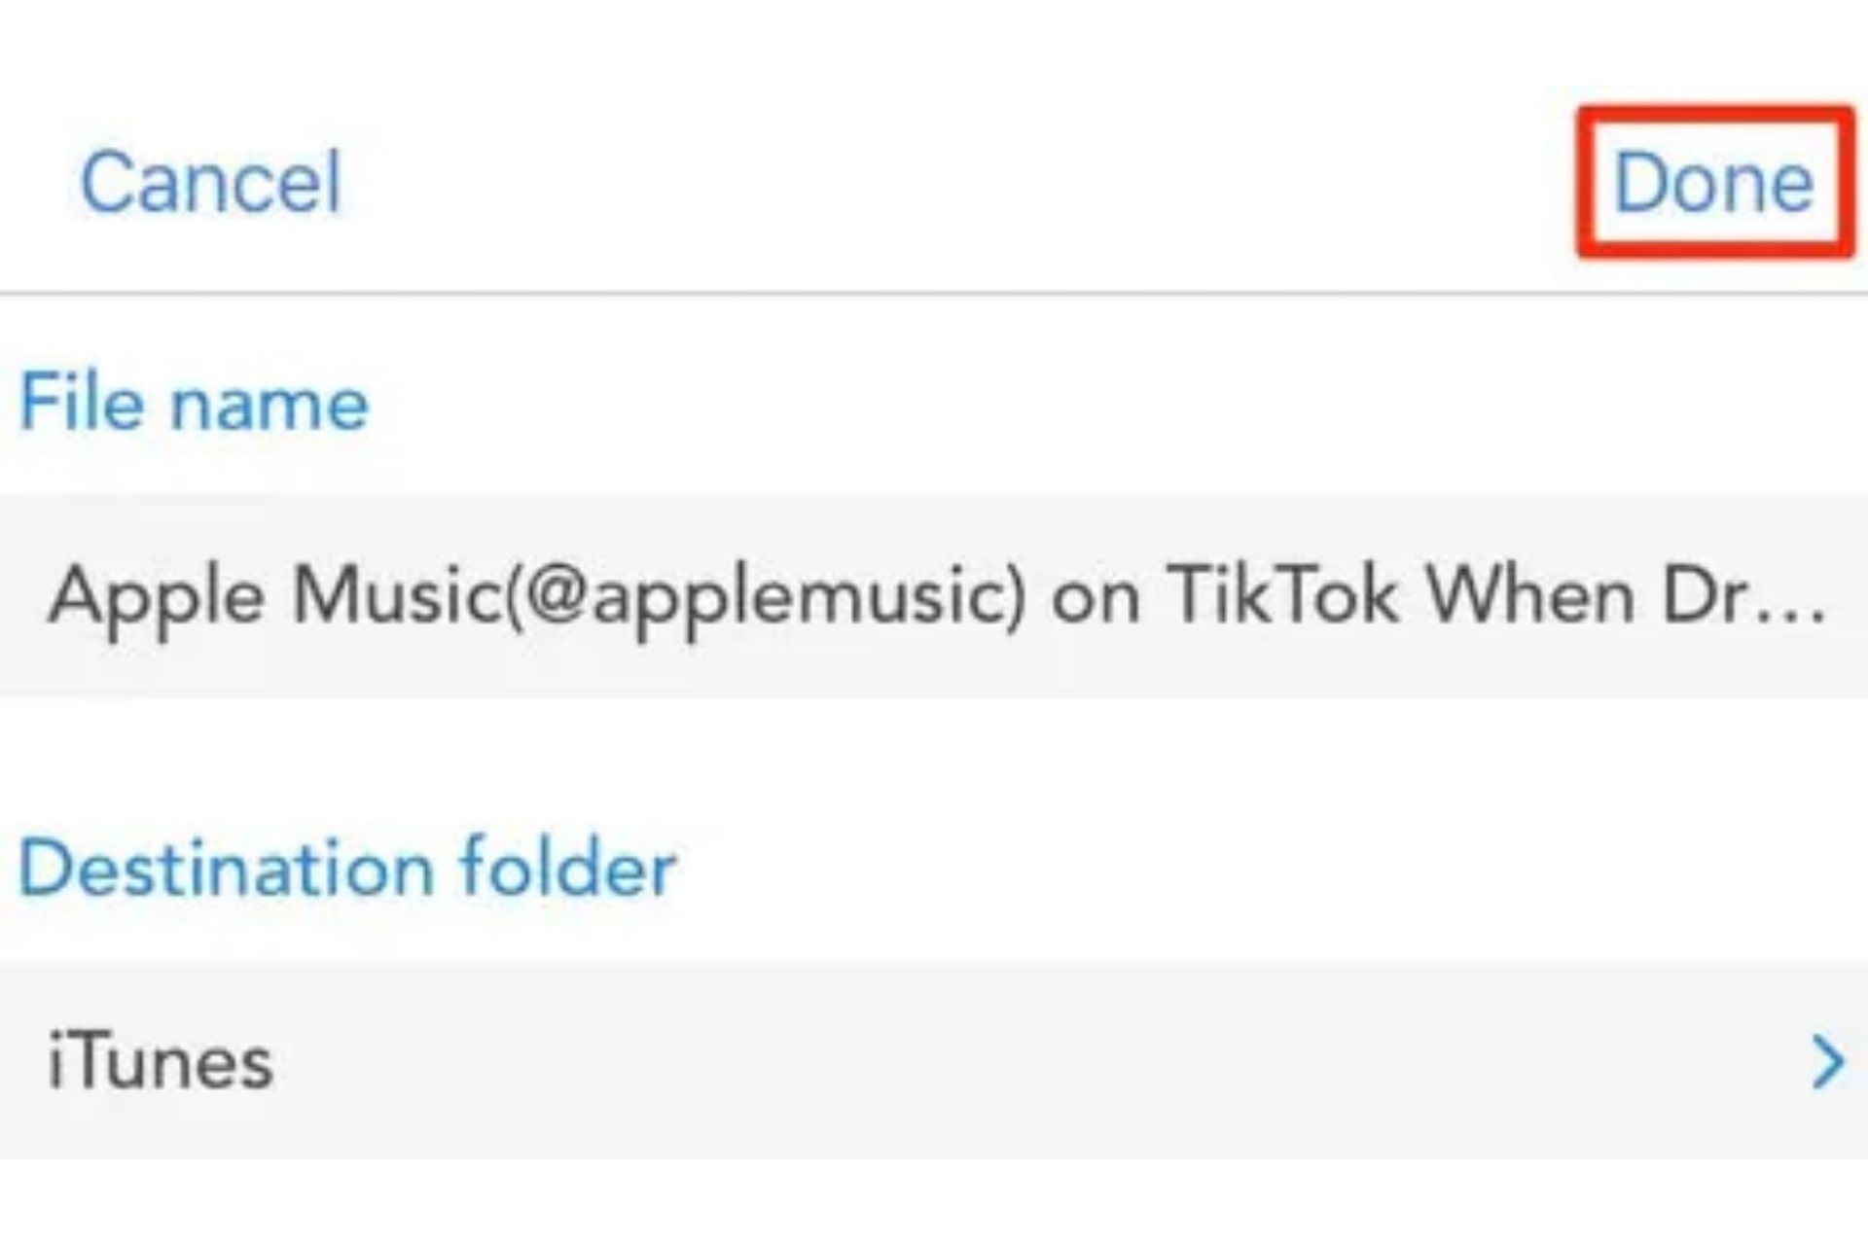Click the file name text field
The height and width of the screenshot is (1245, 1868).
(934, 595)
